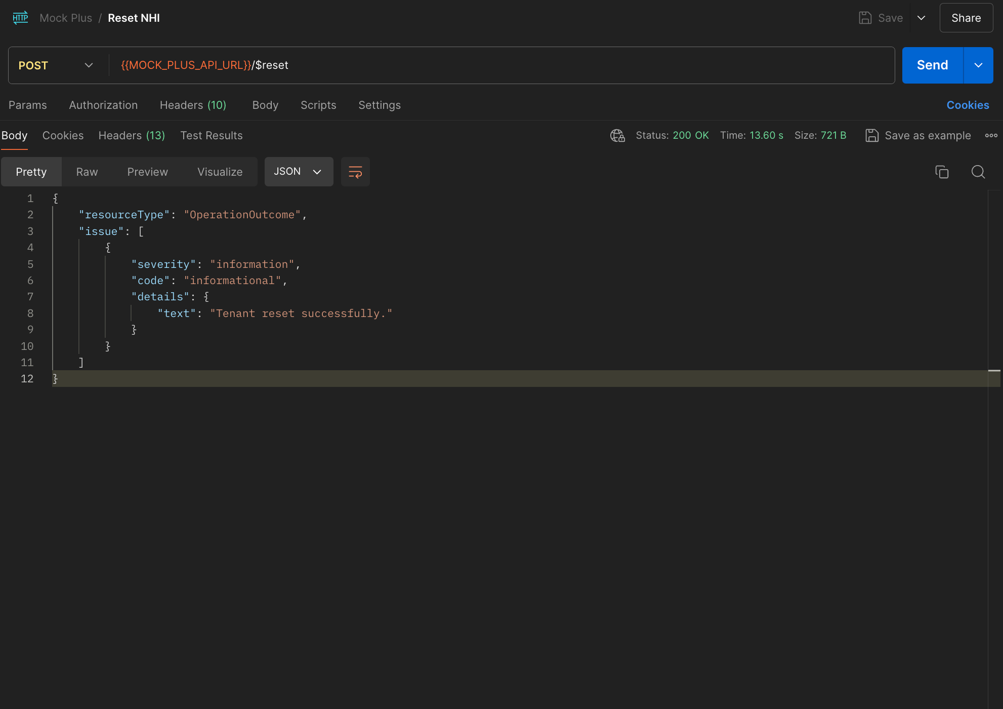
Task: Open the JSON format dropdown
Action: coord(299,172)
